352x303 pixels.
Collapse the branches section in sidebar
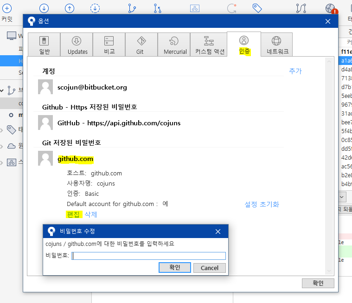[x=2, y=90]
